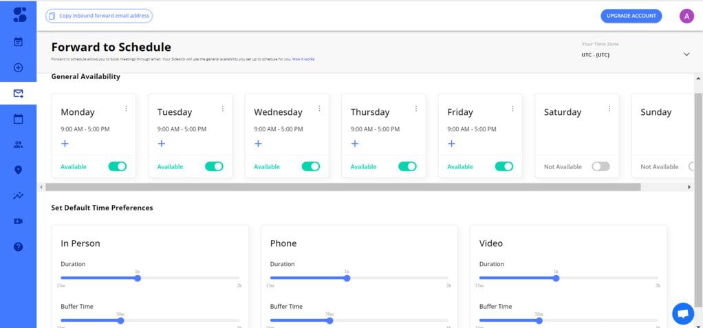This screenshot has height=328, width=703.
Task: Click Monday's 9:00 AM - 5:00 PM time
Action: [85, 129]
